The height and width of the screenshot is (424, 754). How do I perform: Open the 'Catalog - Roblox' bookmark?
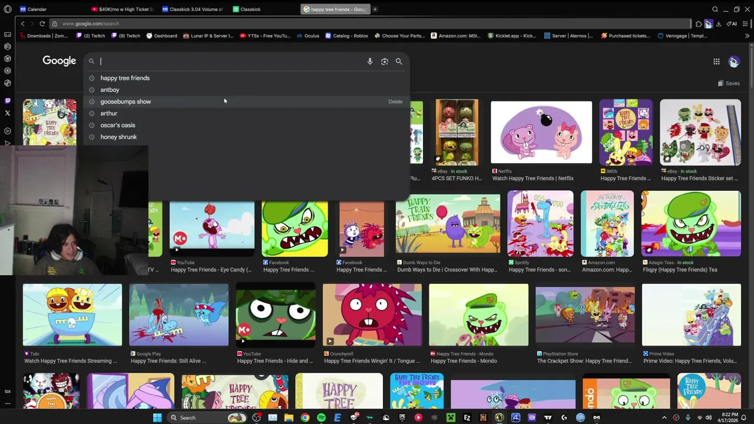tap(346, 36)
